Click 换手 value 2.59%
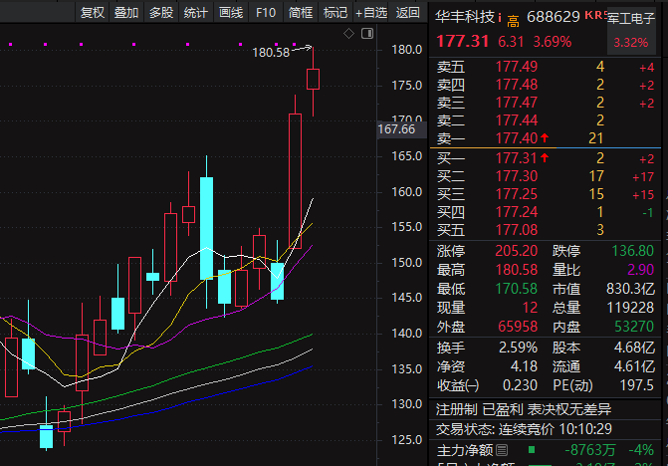Screen dimensions: 668x466 (x=518, y=348)
